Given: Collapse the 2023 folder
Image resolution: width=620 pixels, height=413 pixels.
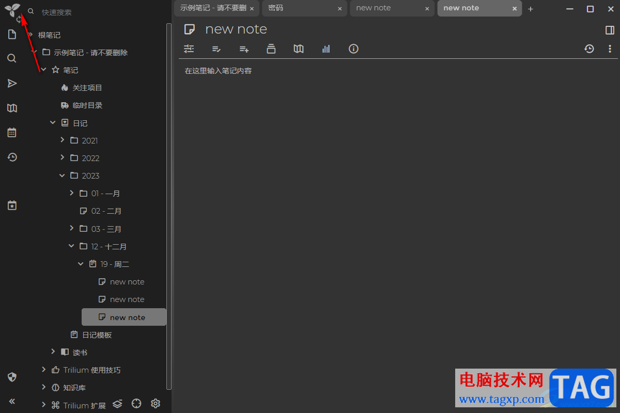Looking at the screenshot, I should [62, 176].
